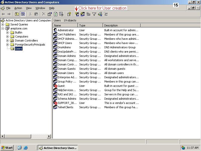Click the Back arrow toolbar icon
201x151 pixels.
(x=4, y=14)
